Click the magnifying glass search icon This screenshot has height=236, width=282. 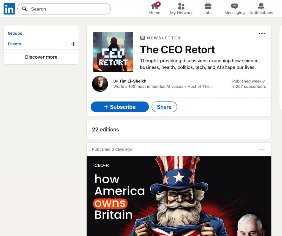point(25,9)
